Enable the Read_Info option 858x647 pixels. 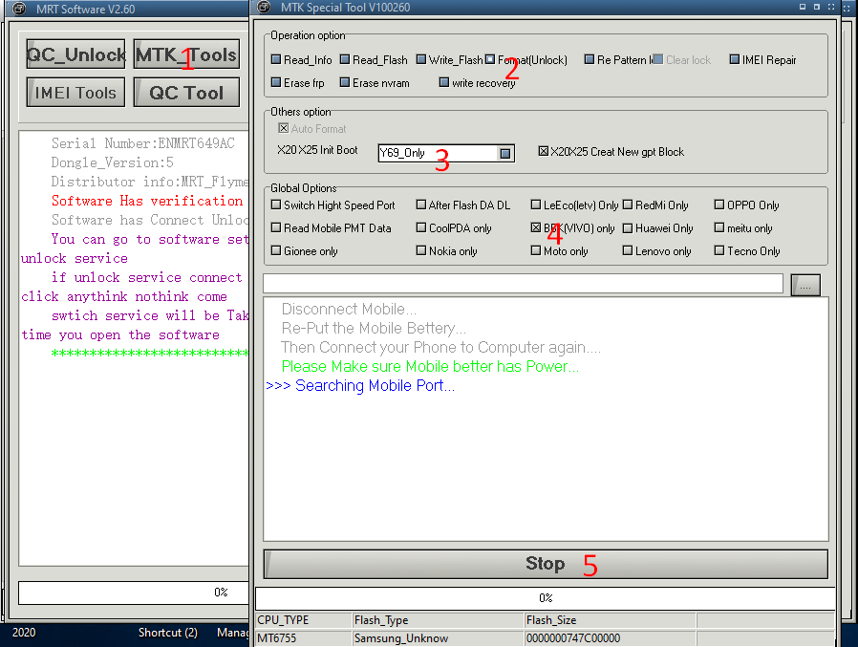click(x=302, y=59)
